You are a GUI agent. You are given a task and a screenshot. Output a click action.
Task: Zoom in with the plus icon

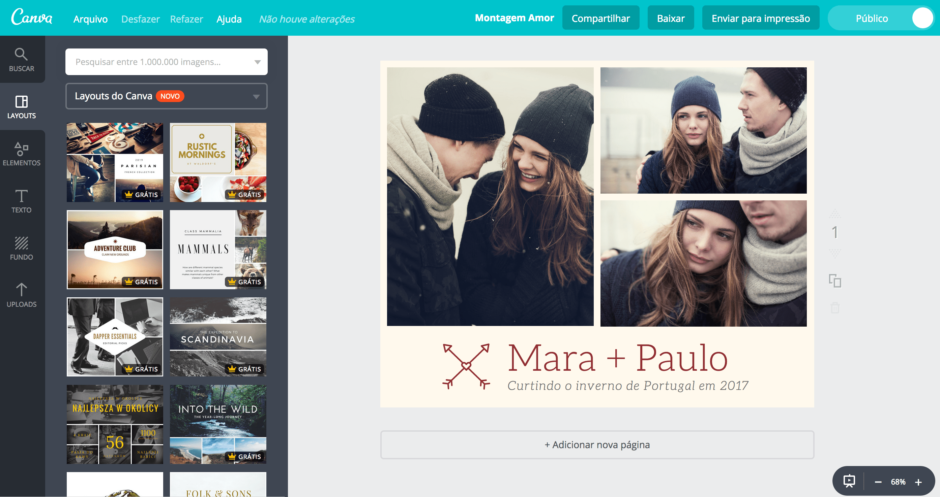pyautogui.click(x=918, y=482)
